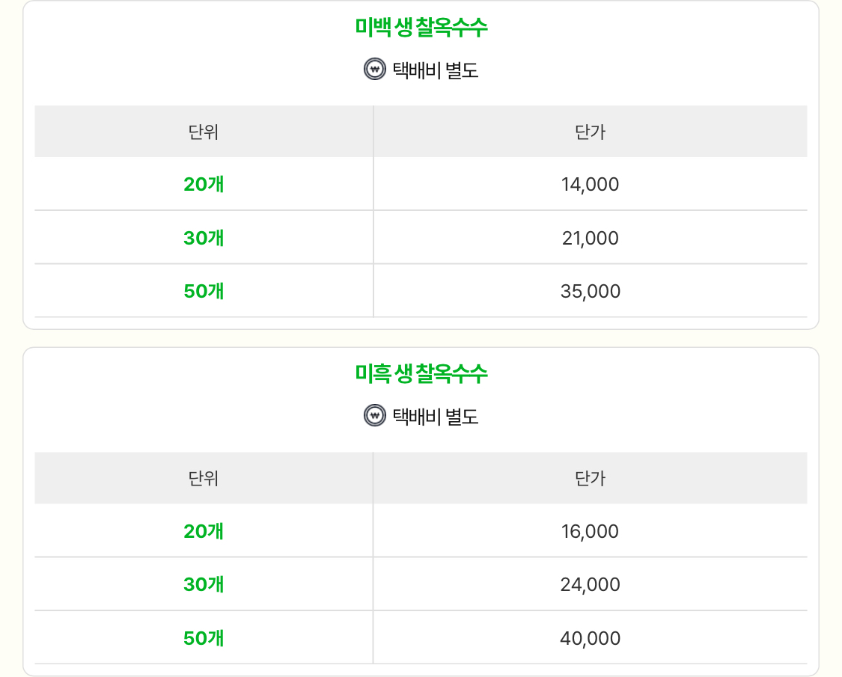Image resolution: width=842 pixels, height=677 pixels.
Task: Click the 단가 header in the 미흑 table
Action: click(x=591, y=478)
